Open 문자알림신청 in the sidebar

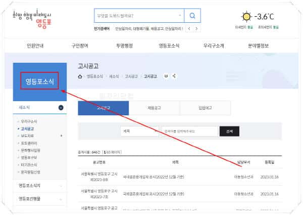(30, 172)
